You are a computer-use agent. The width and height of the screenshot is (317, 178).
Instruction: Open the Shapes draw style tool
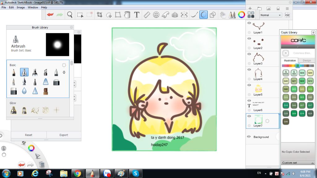213,15
